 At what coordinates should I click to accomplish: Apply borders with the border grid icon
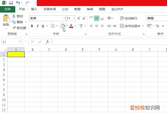53,26
